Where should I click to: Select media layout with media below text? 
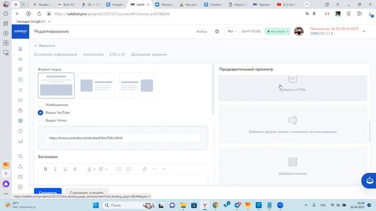click(x=56, y=86)
